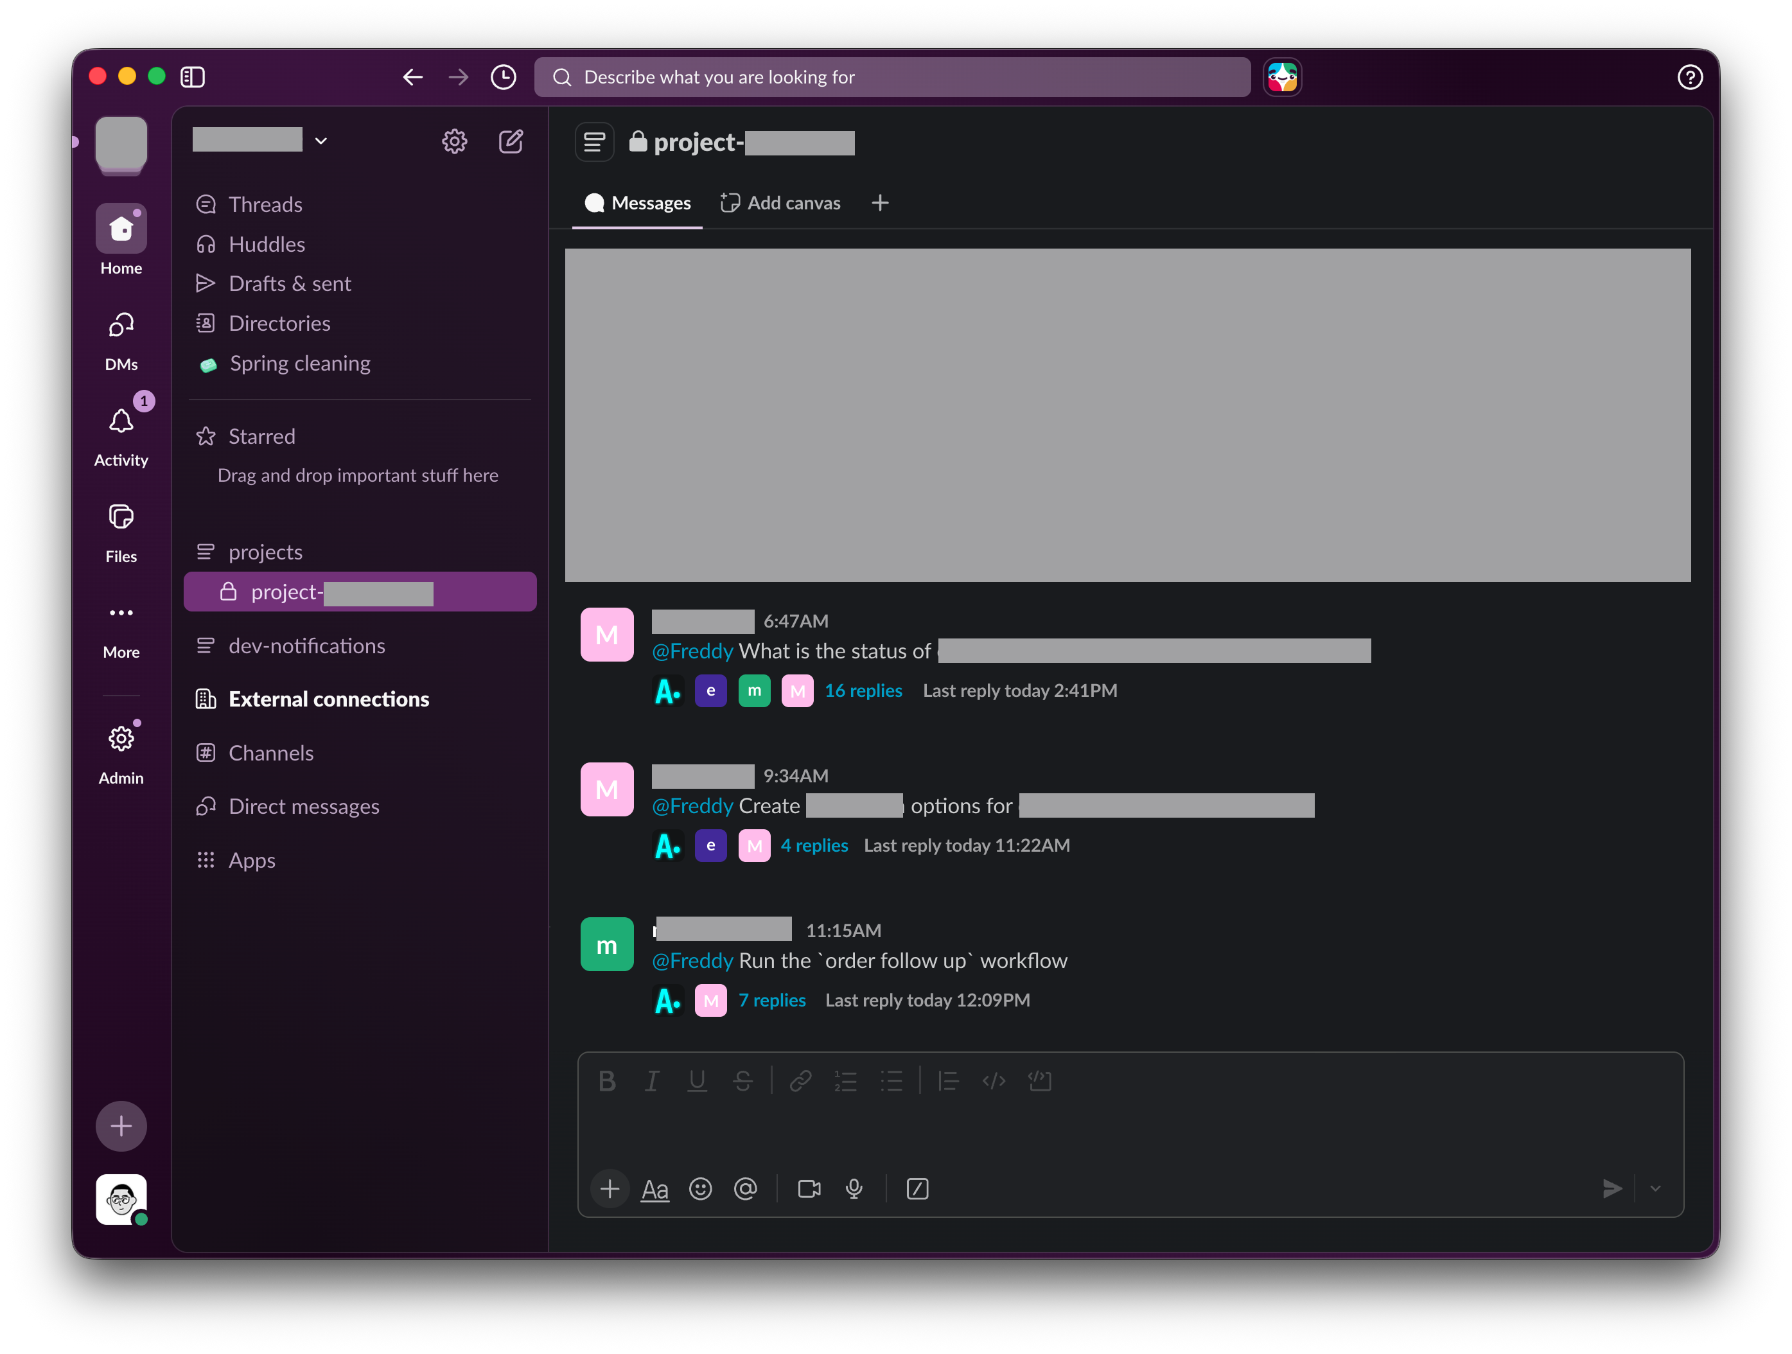This screenshot has width=1792, height=1354.
Task: Open the Add canvas tab
Action: point(780,202)
